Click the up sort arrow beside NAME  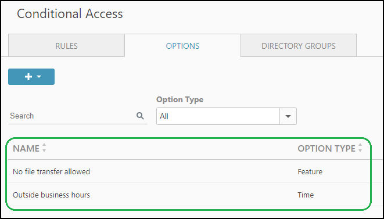pos(44,145)
